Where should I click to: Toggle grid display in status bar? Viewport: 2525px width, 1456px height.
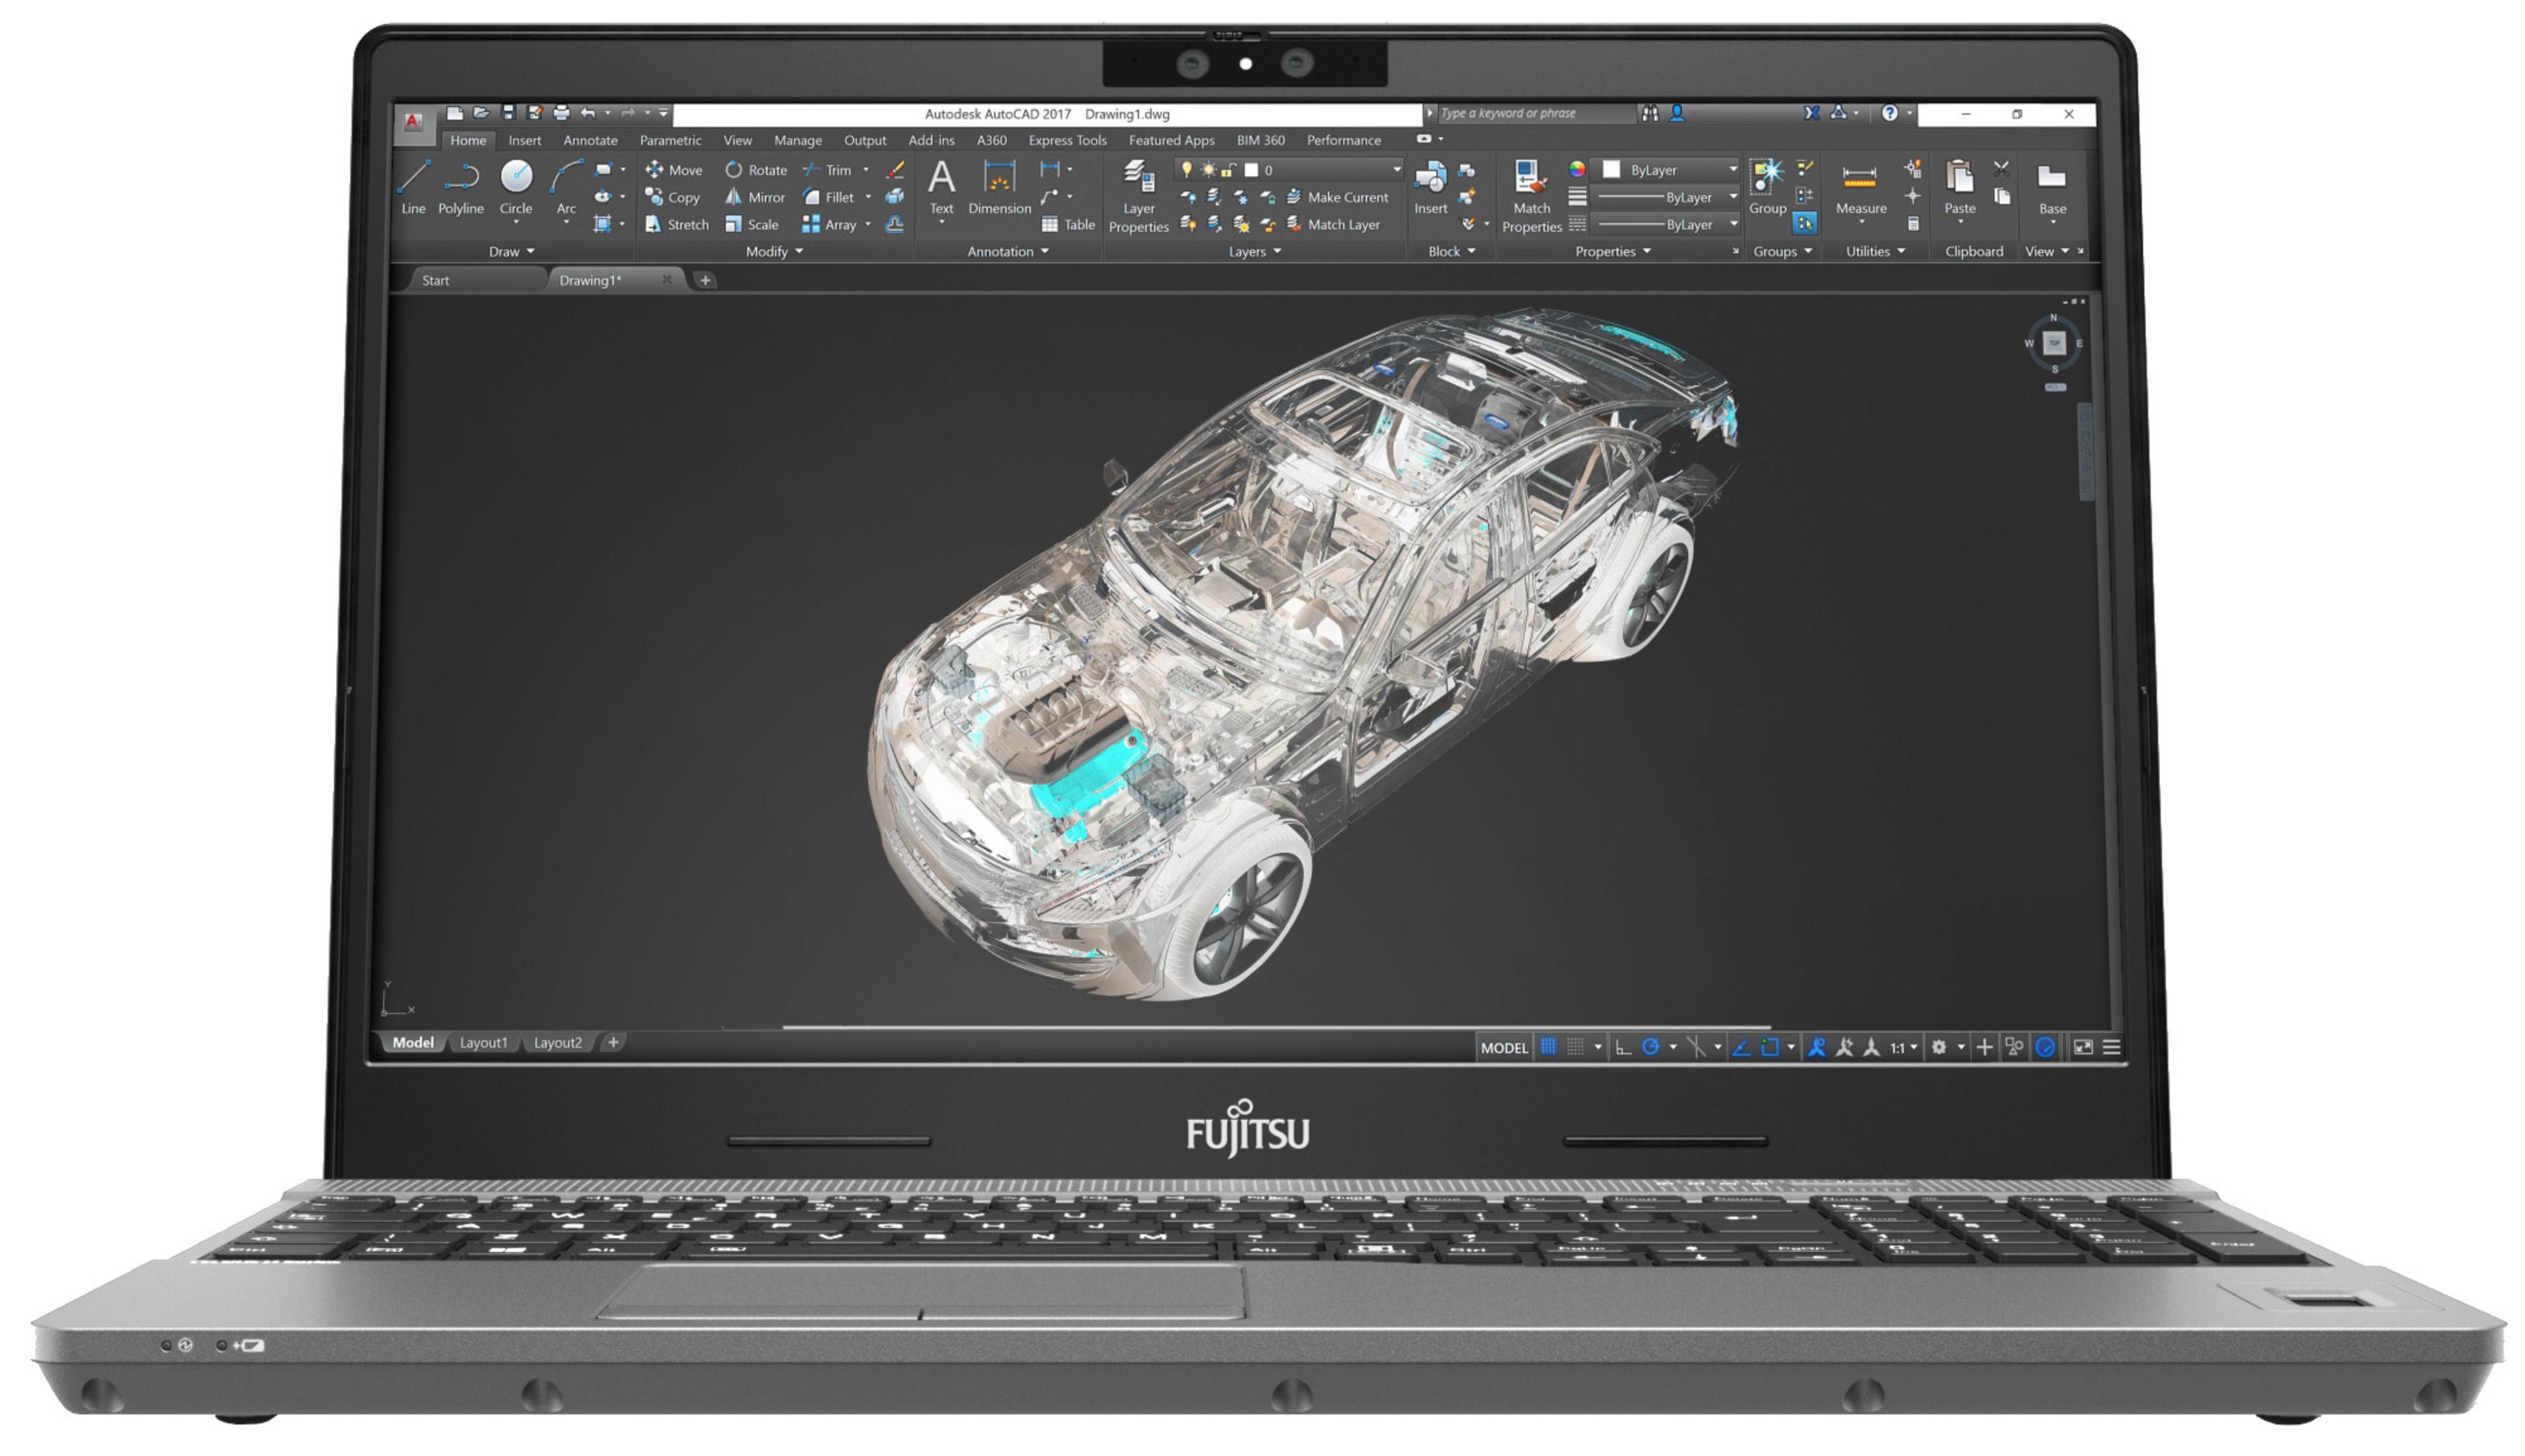click(1548, 1047)
